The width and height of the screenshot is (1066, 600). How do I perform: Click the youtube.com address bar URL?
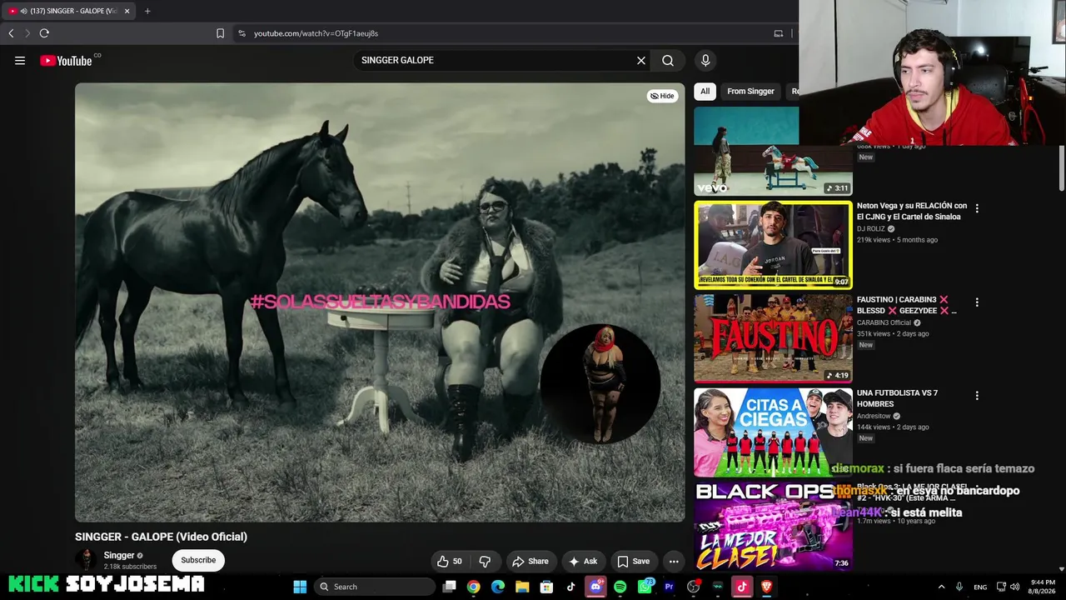click(316, 33)
